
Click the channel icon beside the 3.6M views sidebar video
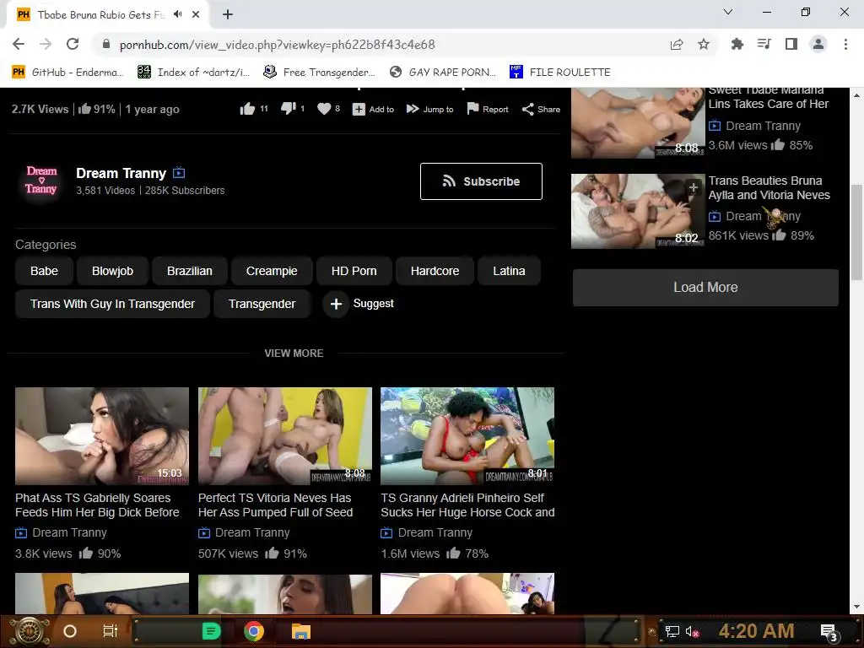[714, 126]
